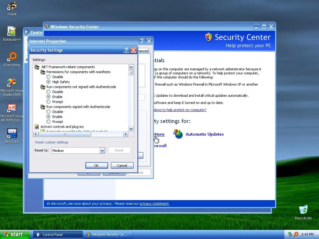This screenshot has height=239, width=319.
Task: Click the settings list scroll right arrow
Action: pyautogui.click(x=126, y=134)
